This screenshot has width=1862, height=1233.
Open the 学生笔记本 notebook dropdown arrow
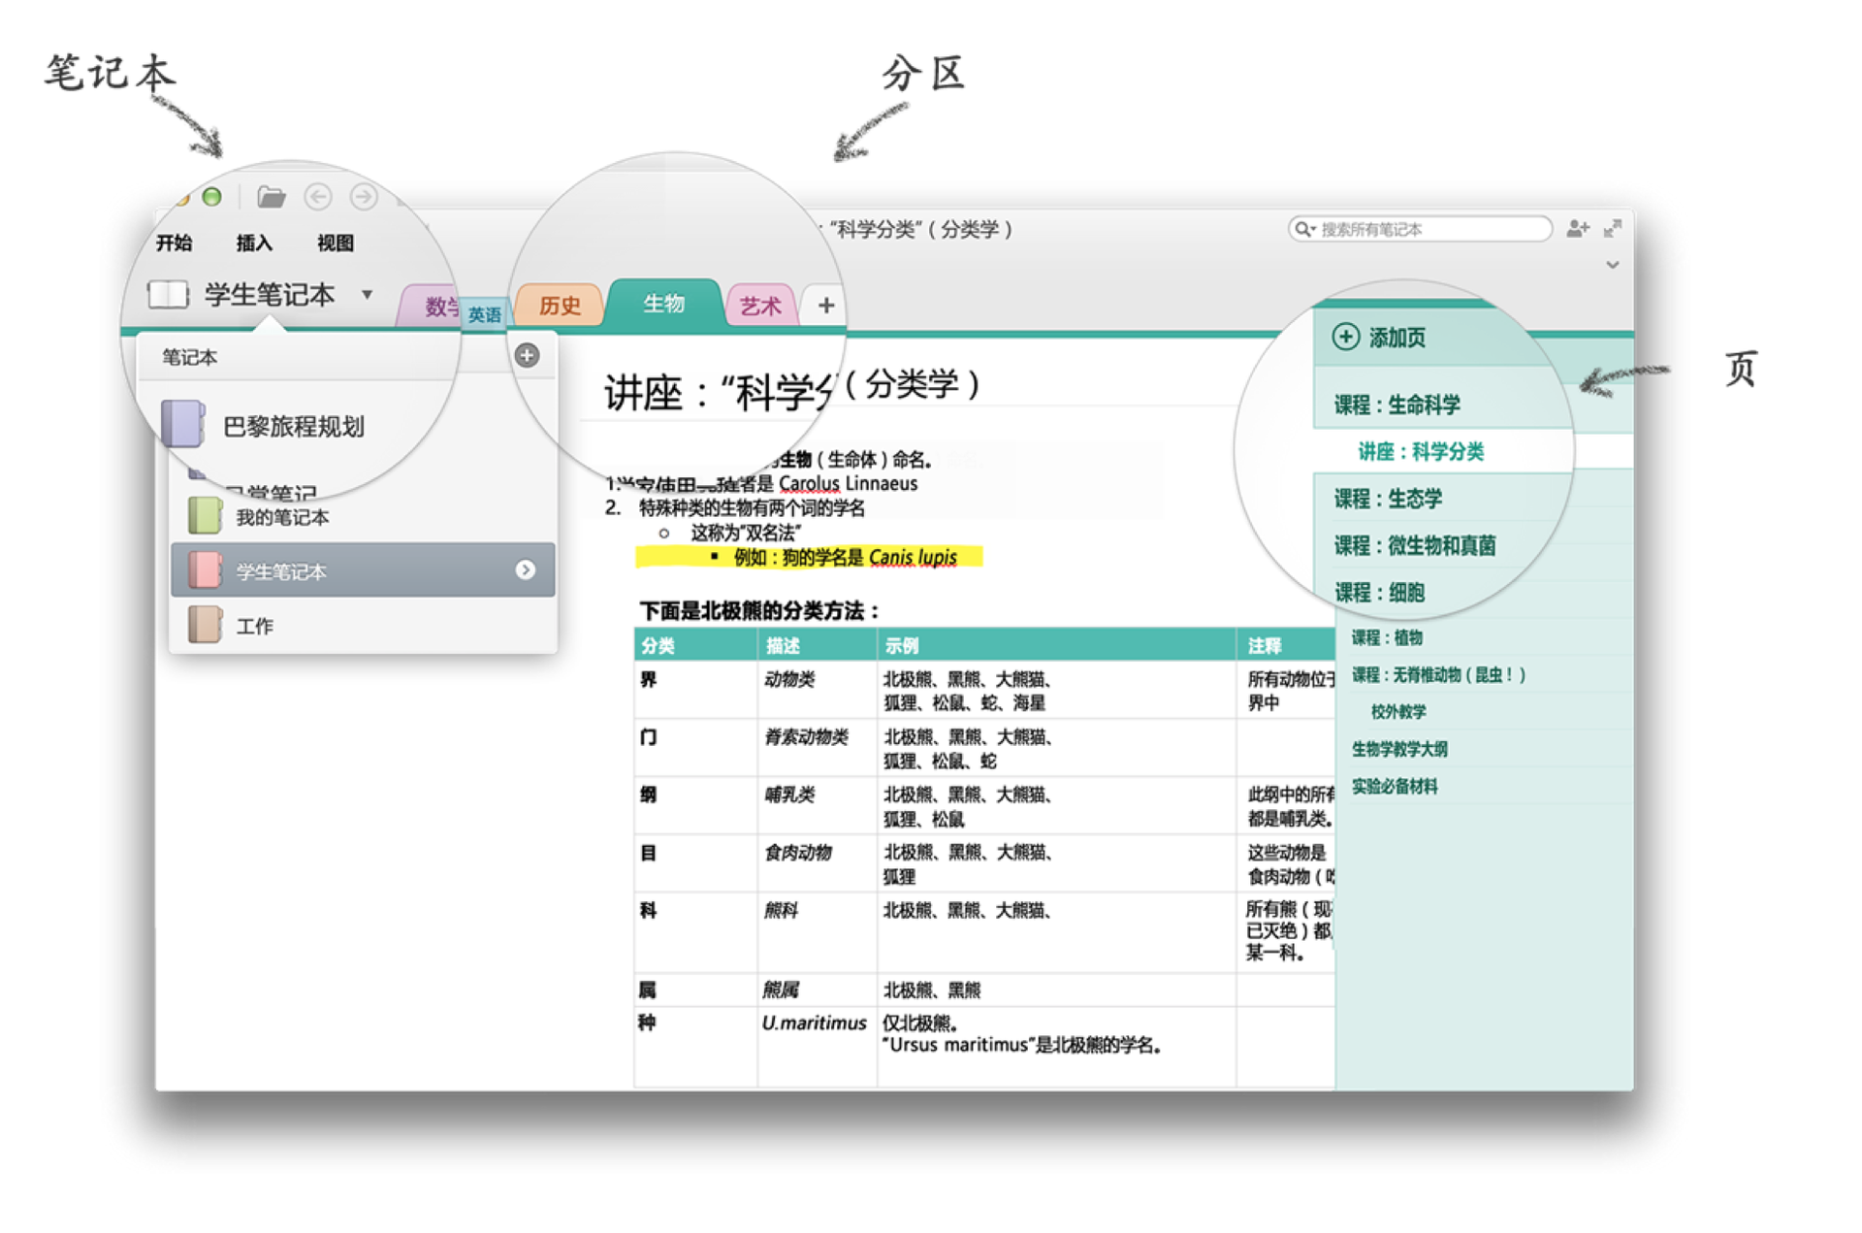[367, 294]
